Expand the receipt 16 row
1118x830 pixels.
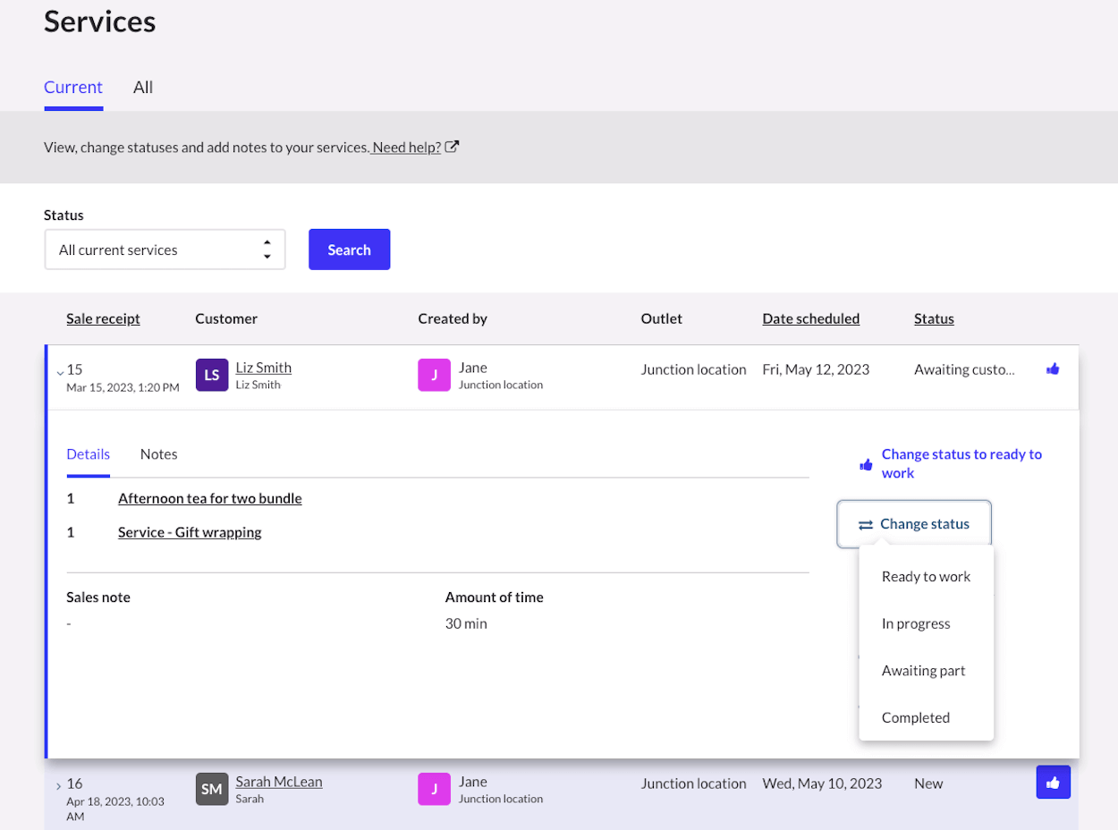click(x=59, y=786)
